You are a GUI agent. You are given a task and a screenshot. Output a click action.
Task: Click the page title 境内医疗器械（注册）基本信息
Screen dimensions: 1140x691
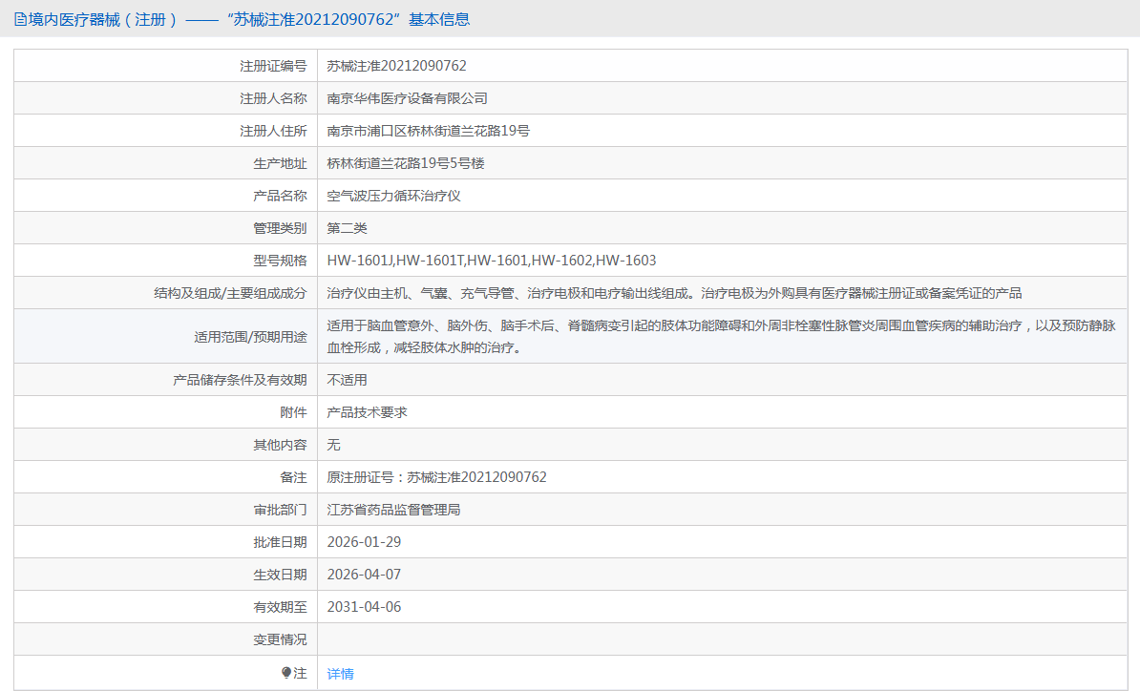click(x=248, y=20)
